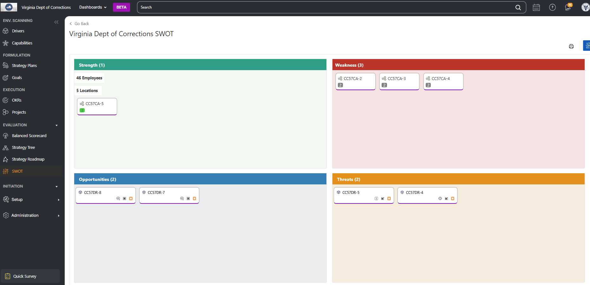The height and width of the screenshot is (285, 590).
Task: Click the orange status icon on CC57DR-8
Action: pyautogui.click(x=131, y=198)
